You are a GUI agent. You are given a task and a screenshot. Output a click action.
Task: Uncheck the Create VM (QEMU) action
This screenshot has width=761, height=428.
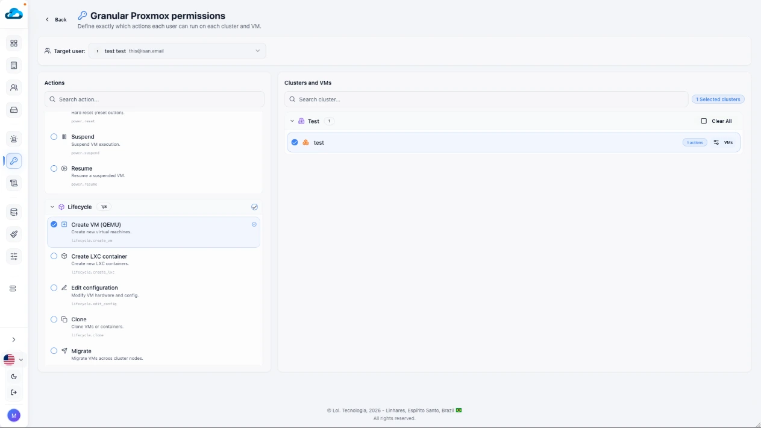pos(54,224)
